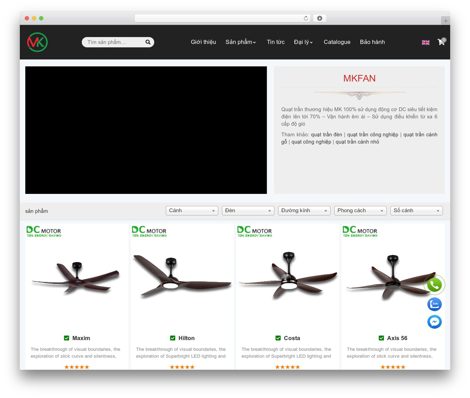Open Zalo chat icon
Image resolution: width=470 pixels, height=398 pixels.
coord(434,304)
